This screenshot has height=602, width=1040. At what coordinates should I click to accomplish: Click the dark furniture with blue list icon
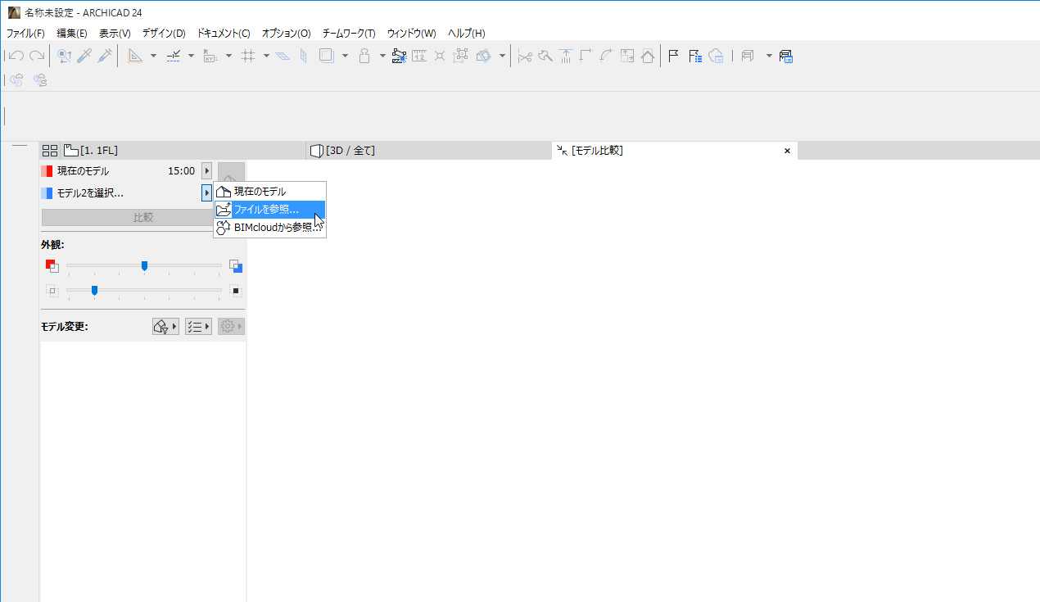tap(786, 56)
